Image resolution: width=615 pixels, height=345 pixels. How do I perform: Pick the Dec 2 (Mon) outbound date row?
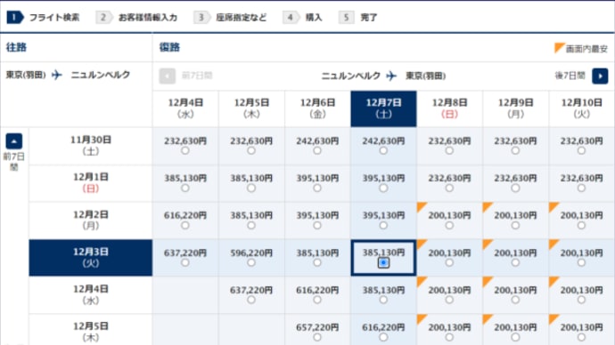tap(91, 221)
